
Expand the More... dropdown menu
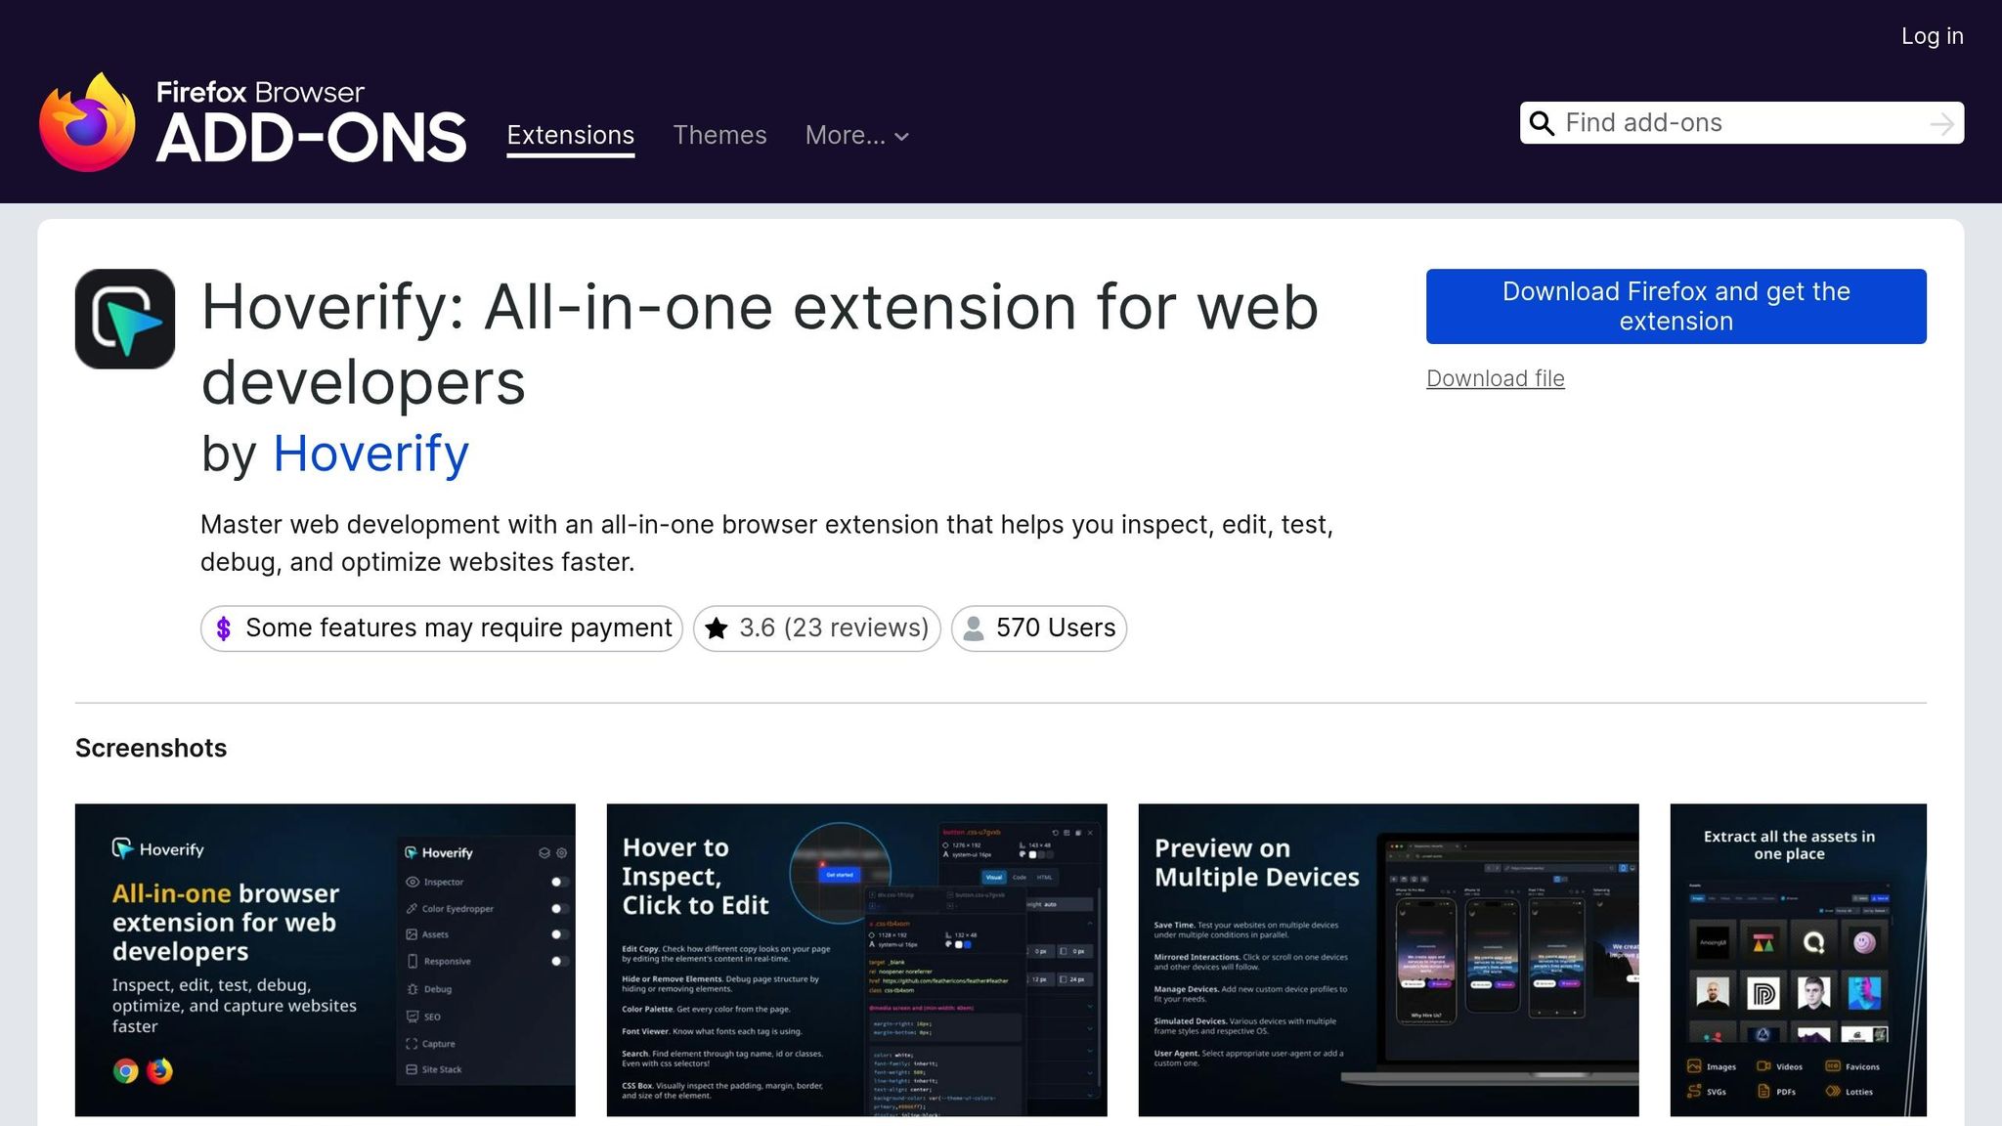(845, 135)
